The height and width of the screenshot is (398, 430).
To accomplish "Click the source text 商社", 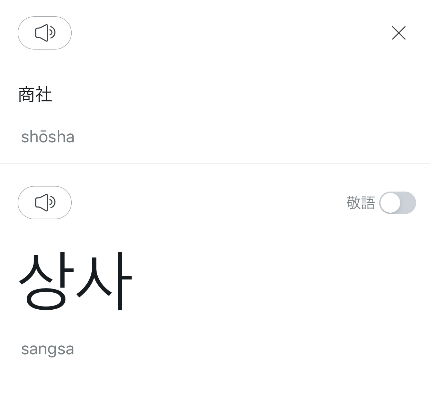I will tap(35, 95).
